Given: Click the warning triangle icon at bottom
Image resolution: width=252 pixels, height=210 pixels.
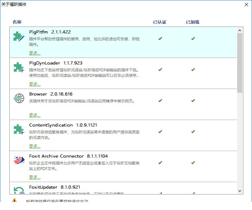Looking at the screenshot, I should coord(14,200).
